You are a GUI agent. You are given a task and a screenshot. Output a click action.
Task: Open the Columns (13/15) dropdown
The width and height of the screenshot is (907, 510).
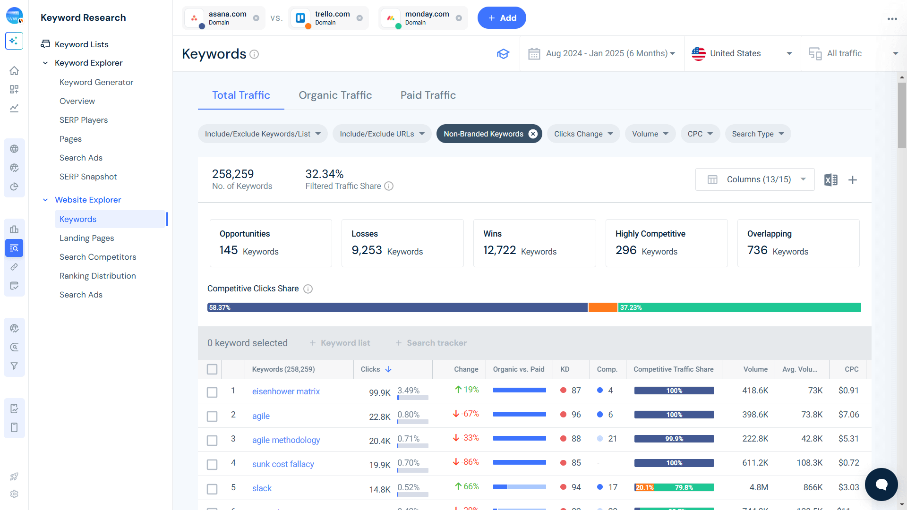click(x=754, y=179)
